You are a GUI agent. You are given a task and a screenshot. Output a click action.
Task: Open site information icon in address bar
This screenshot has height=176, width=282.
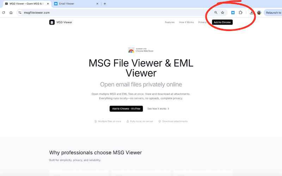(20, 13)
